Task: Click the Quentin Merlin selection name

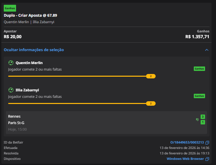Action: 29,63
